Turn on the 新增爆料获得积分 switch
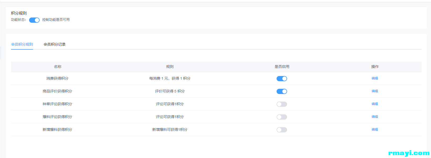 click(x=282, y=130)
